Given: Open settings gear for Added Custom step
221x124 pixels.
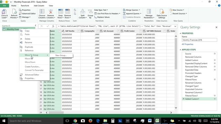Looking at the screenshot, I should pos(215,60).
